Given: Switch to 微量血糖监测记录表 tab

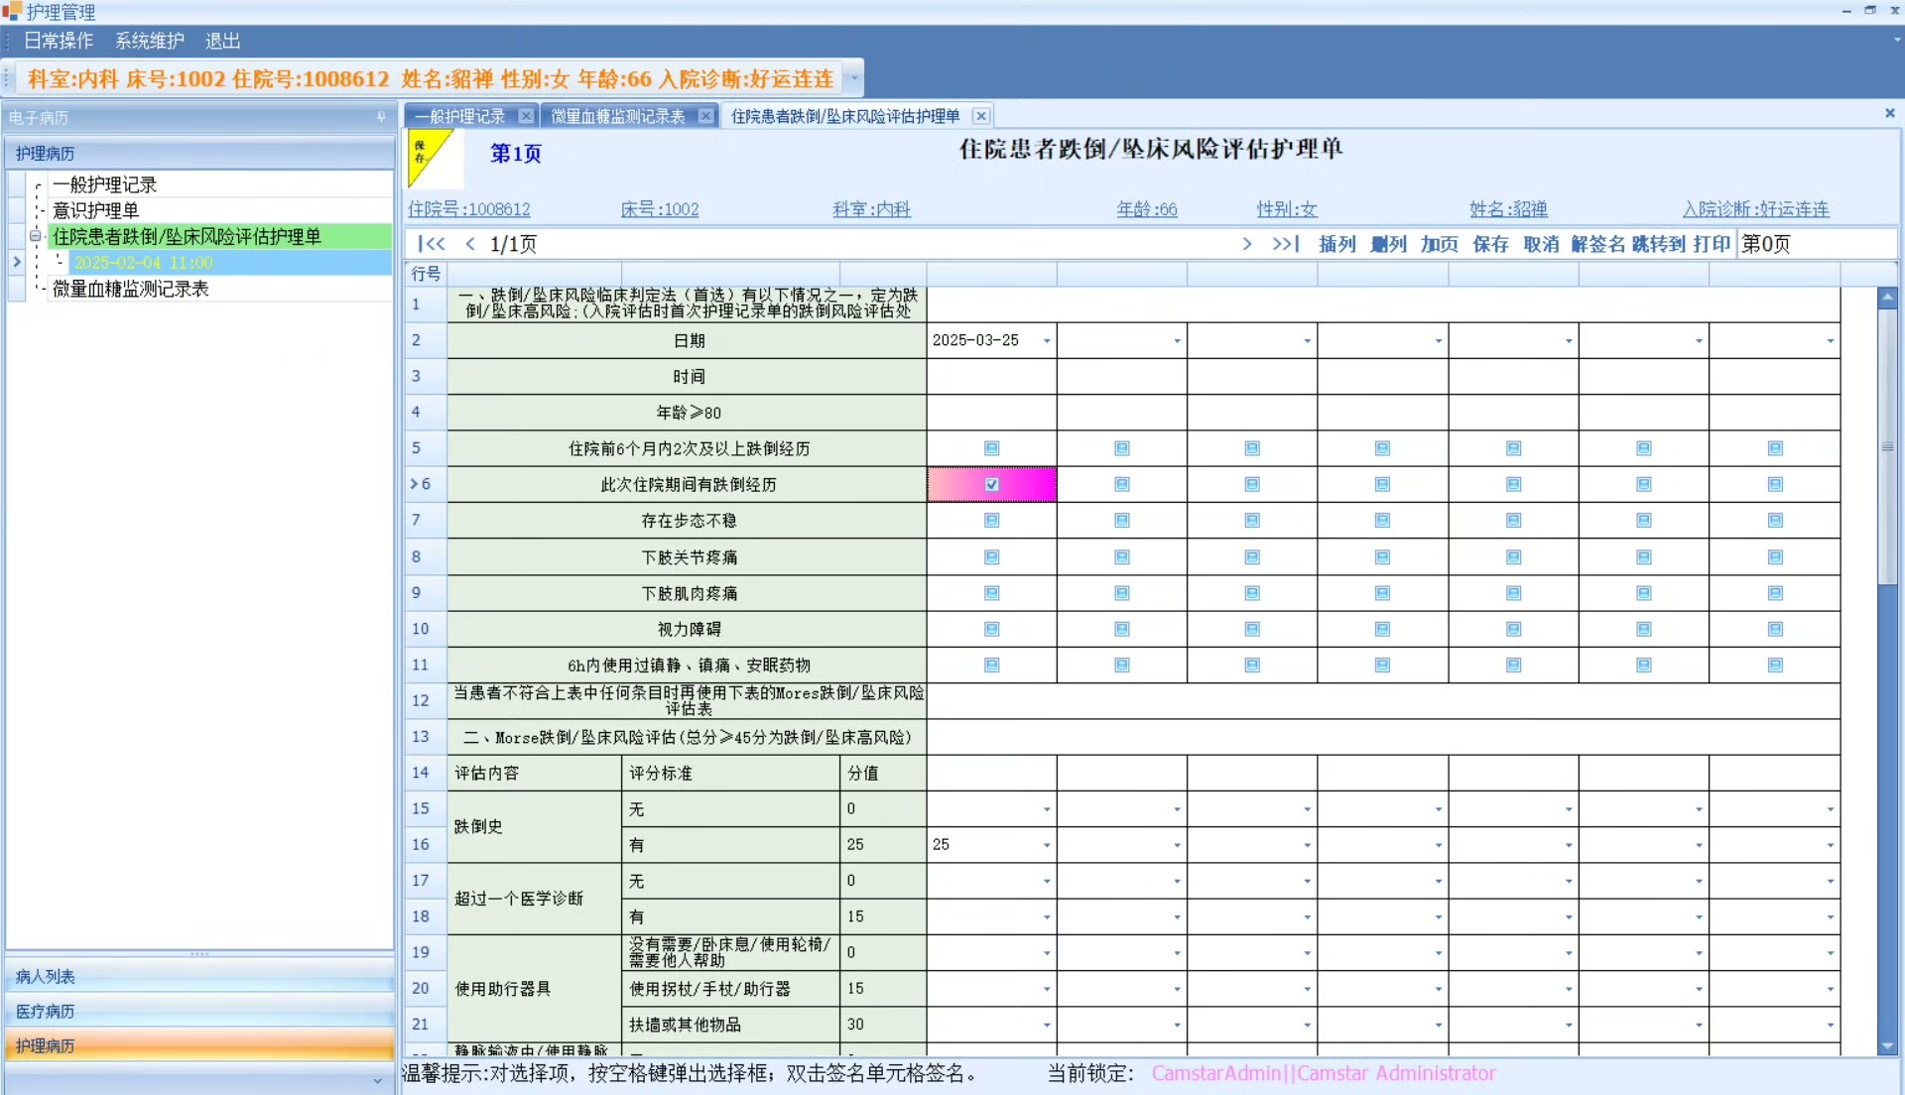Looking at the screenshot, I should tap(617, 116).
